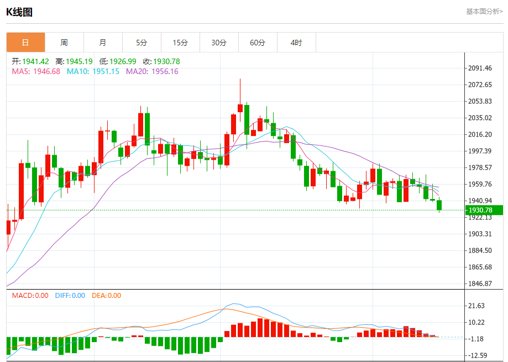Click the -12.59 MACD axis label
Viewport: 508px width, 362px height.
point(478,355)
